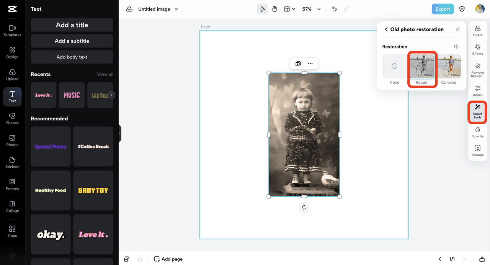Click Add page button
Screen dimensions: 490x265
[168, 259]
